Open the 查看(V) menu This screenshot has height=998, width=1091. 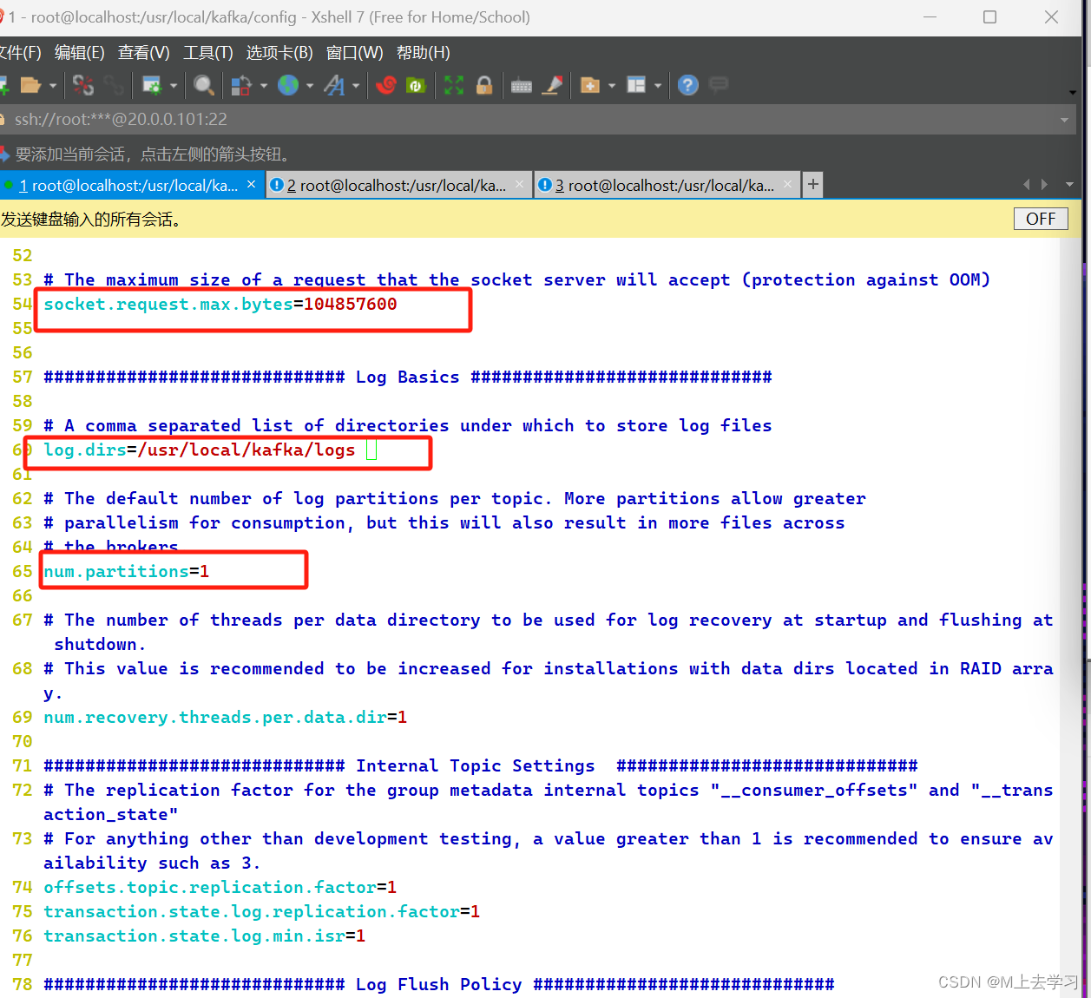coord(144,53)
